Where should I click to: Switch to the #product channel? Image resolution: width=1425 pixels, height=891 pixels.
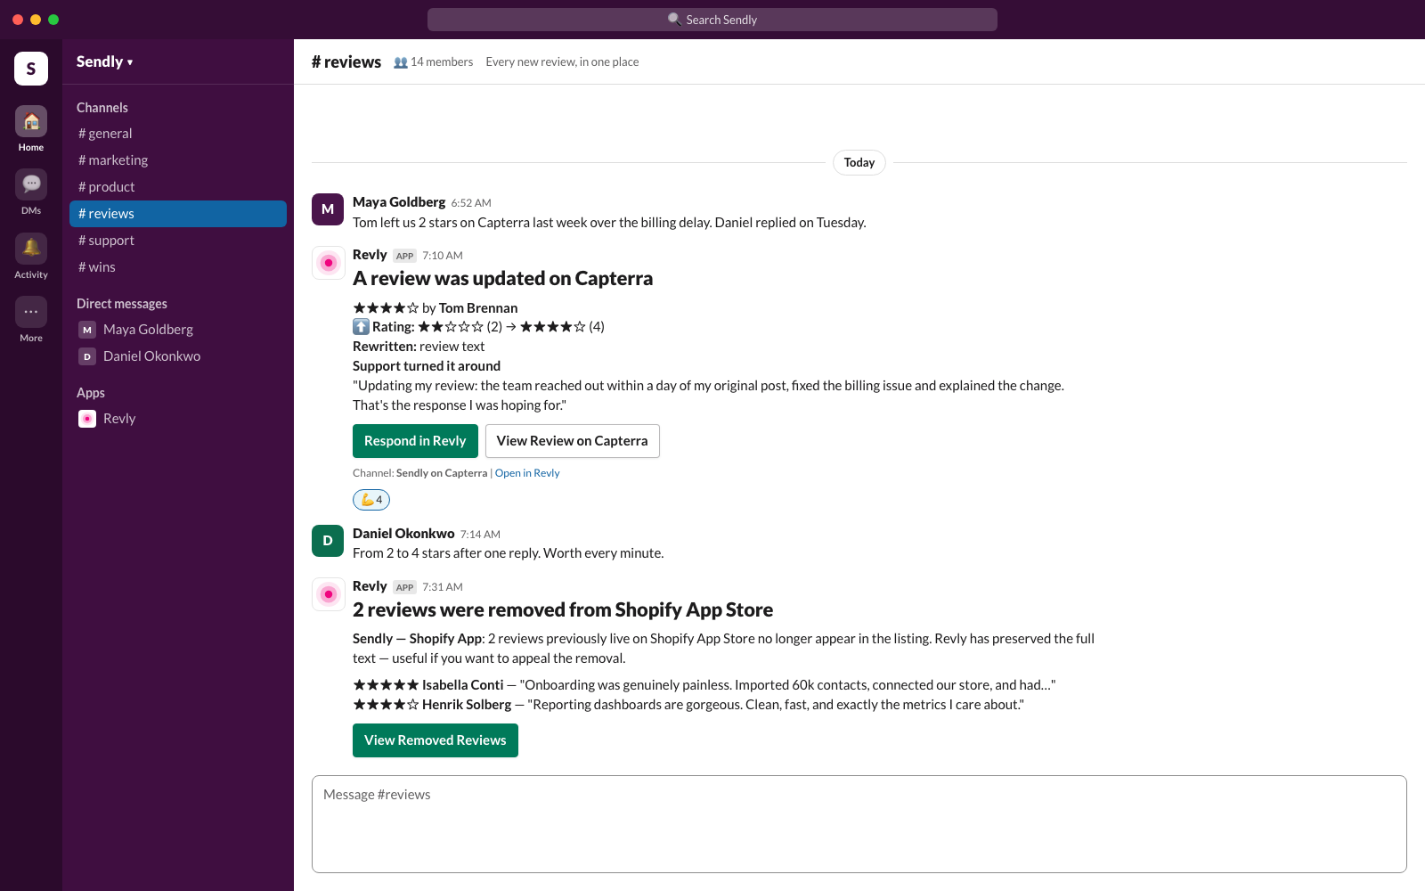tap(178, 187)
